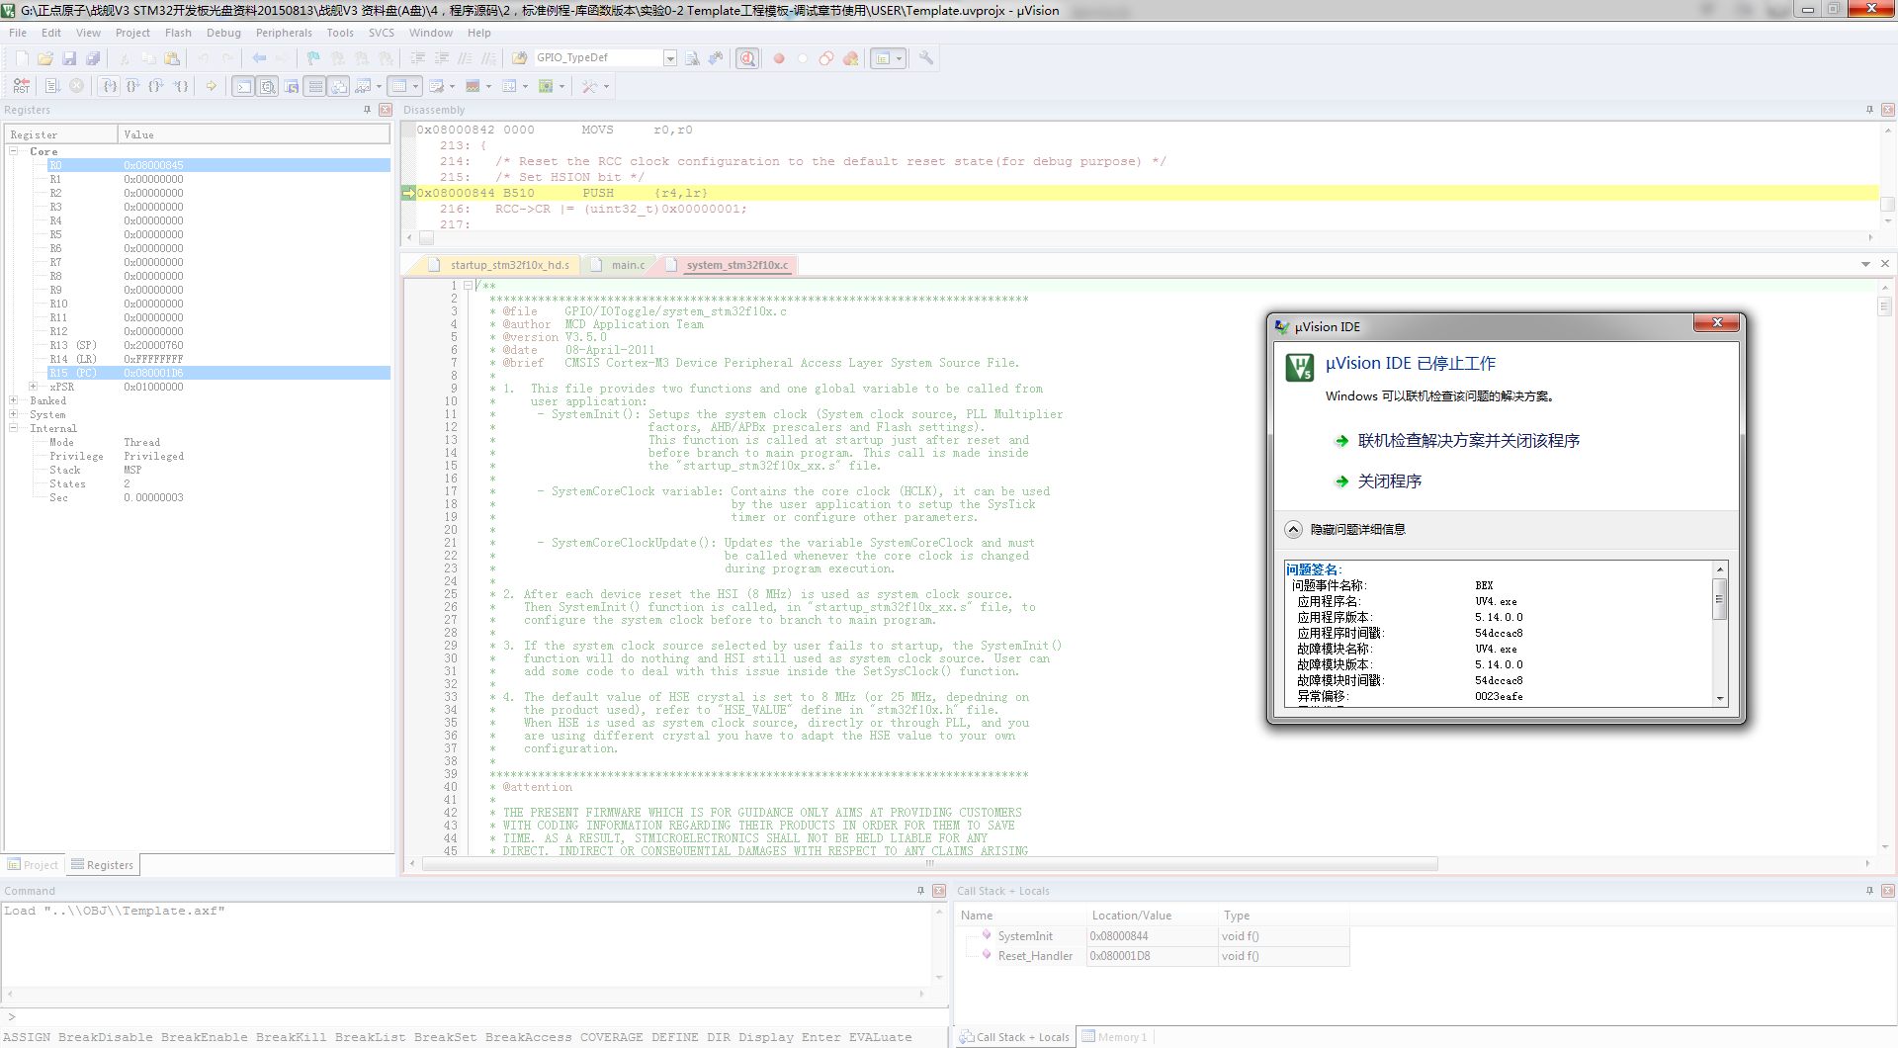Expand the System register group
The height and width of the screenshot is (1048, 1898).
pyautogui.click(x=14, y=414)
